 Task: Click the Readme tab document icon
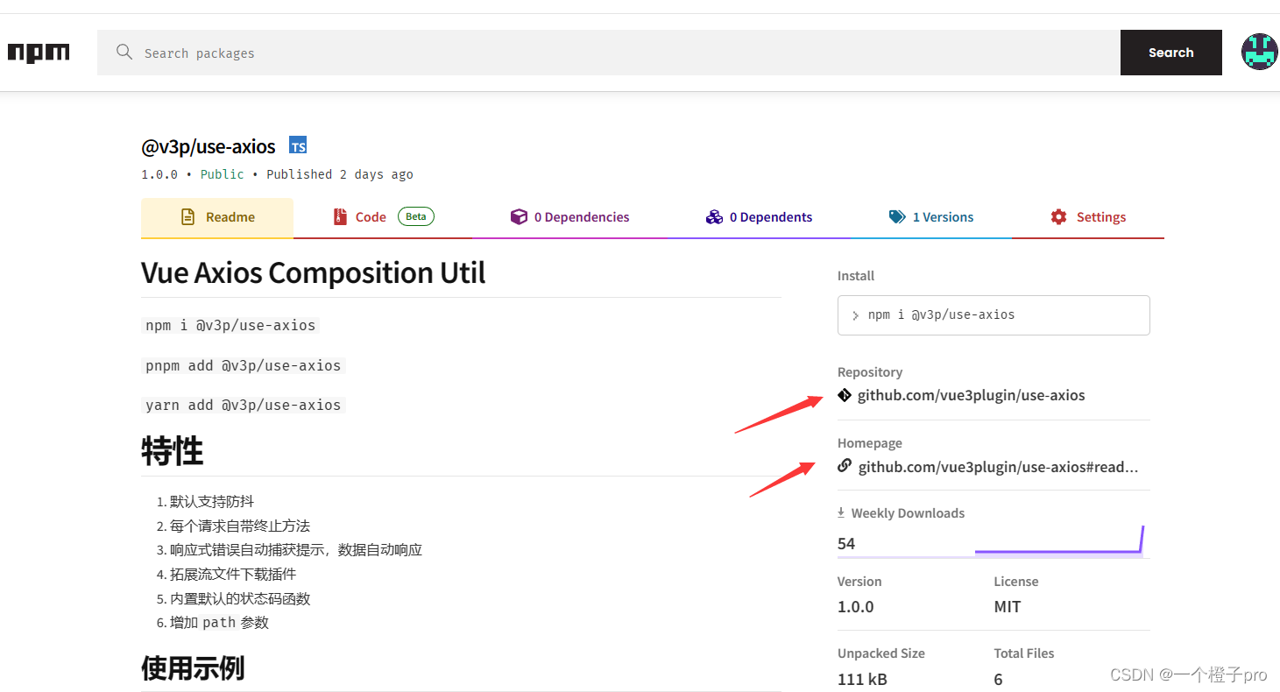click(187, 217)
